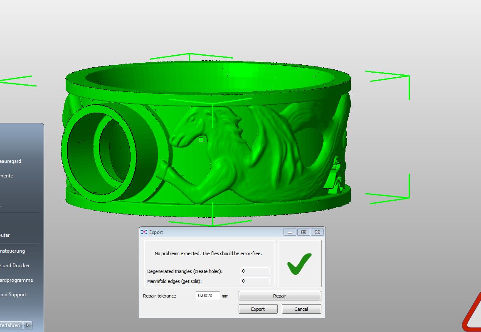Open Geräte und Drucker in the Start menu
The image size is (481, 332).
coord(15,266)
